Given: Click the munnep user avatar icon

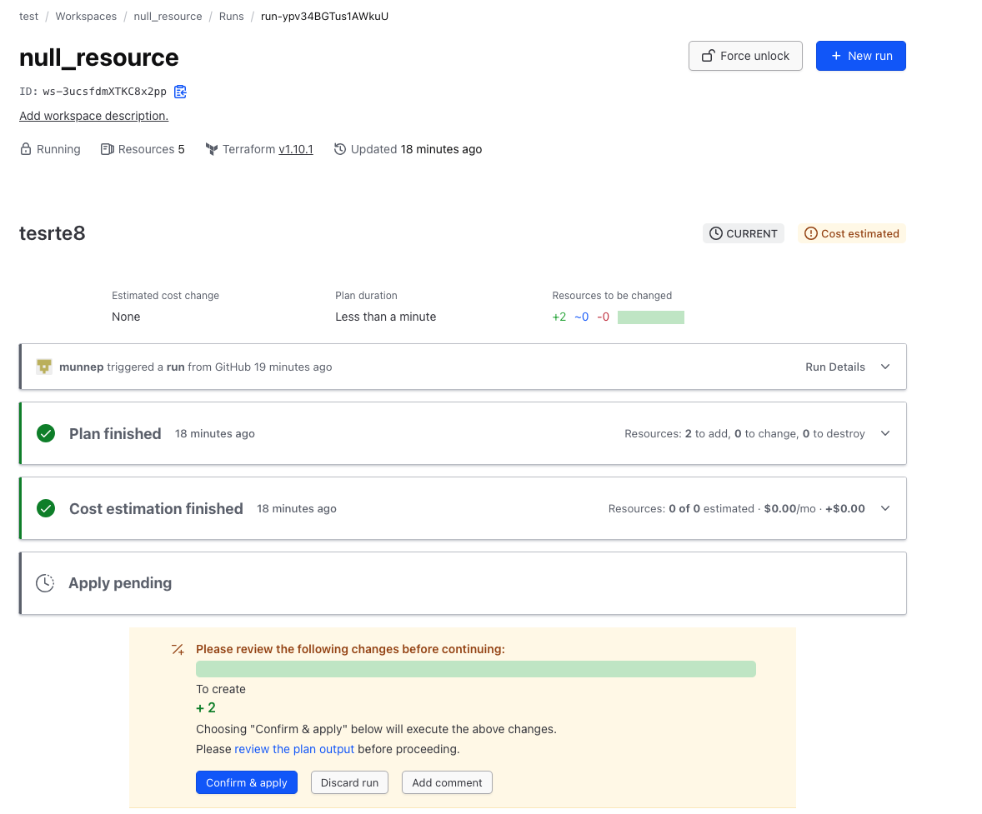Looking at the screenshot, I should 45,367.
